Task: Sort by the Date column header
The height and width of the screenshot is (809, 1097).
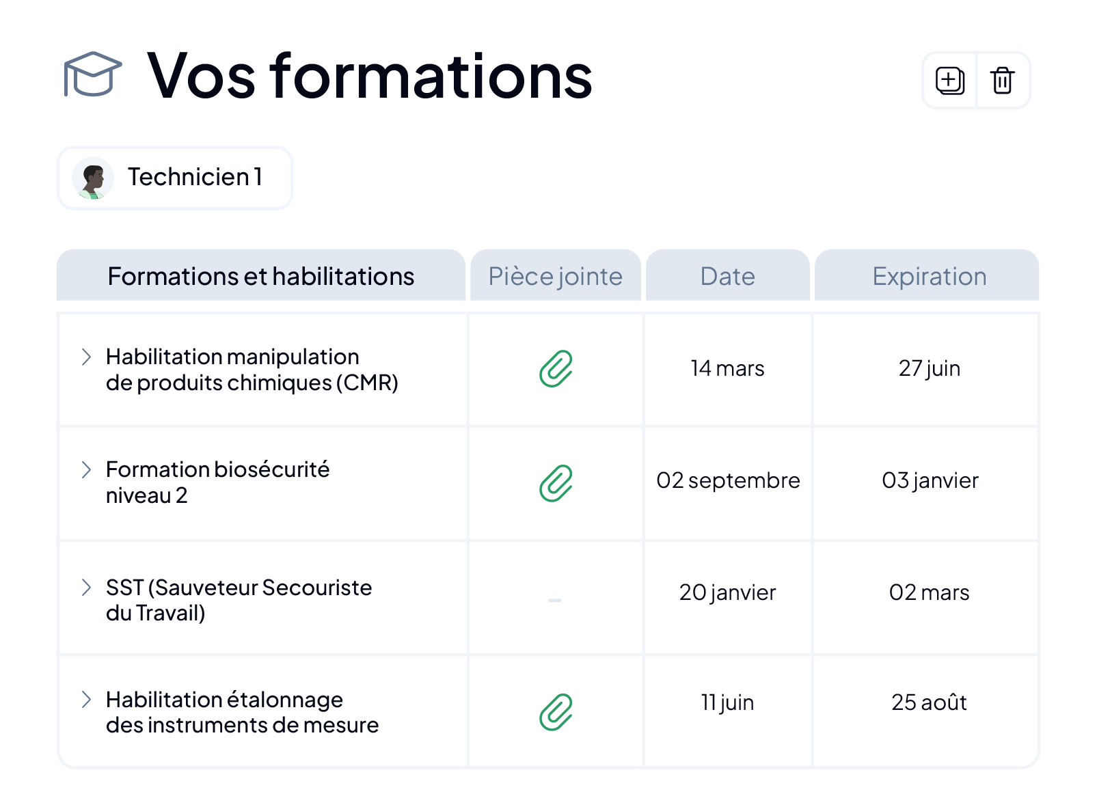Action: [x=728, y=275]
